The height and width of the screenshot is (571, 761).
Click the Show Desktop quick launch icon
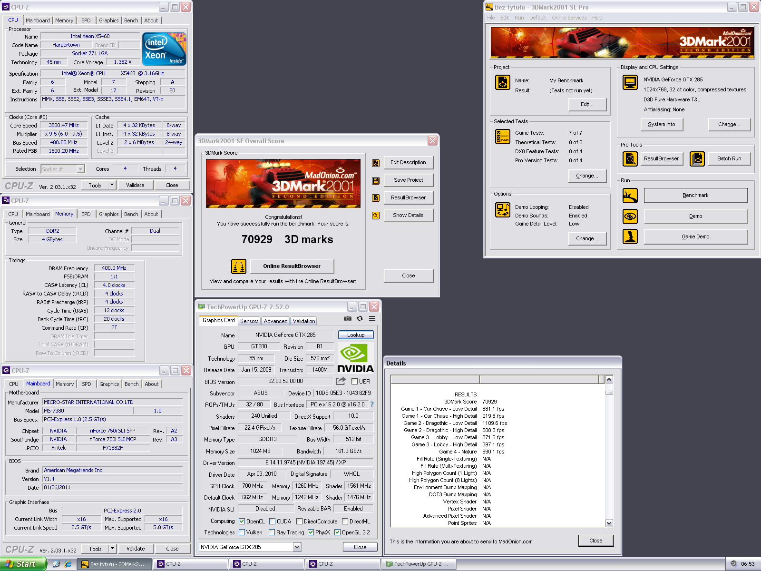pyautogui.click(x=56, y=564)
